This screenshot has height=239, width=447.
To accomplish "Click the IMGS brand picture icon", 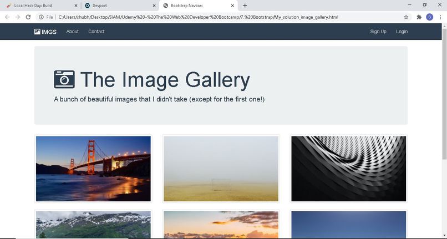I will click(x=37, y=32).
